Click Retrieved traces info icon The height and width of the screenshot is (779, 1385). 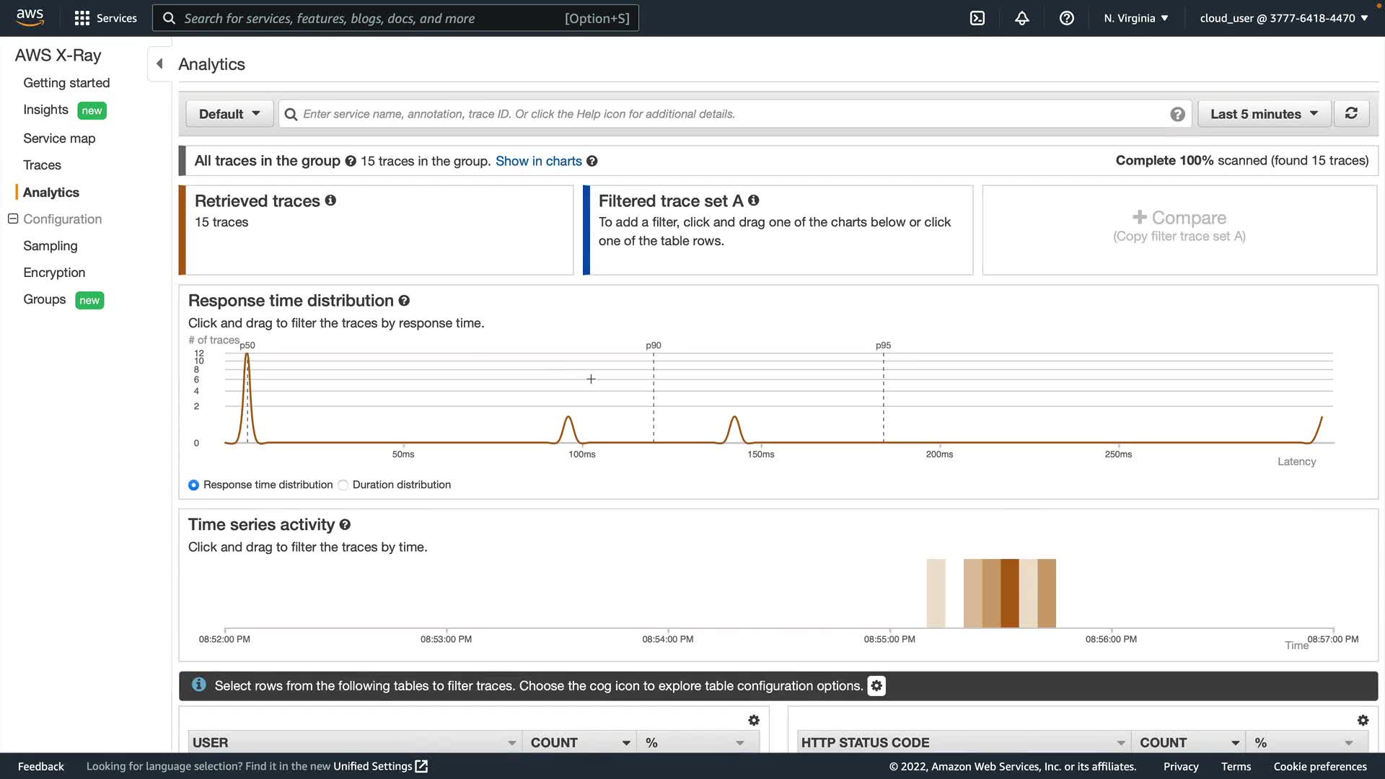(330, 201)
